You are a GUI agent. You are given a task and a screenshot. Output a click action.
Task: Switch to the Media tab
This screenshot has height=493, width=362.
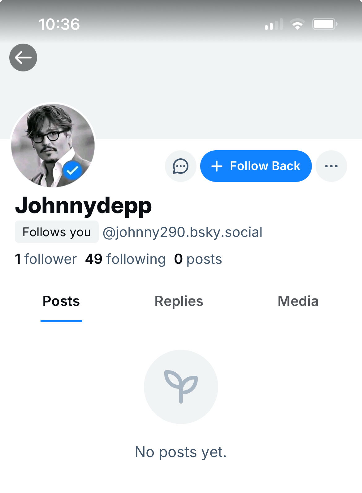[298, 301]
